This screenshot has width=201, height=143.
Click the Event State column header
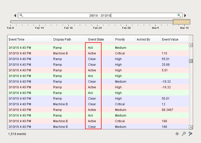point(100,39)
